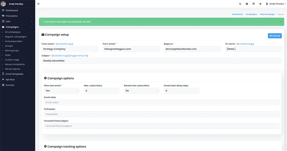Open All campaigns menu item
Screen dimensions: 287x151
[x=13, y=32]
